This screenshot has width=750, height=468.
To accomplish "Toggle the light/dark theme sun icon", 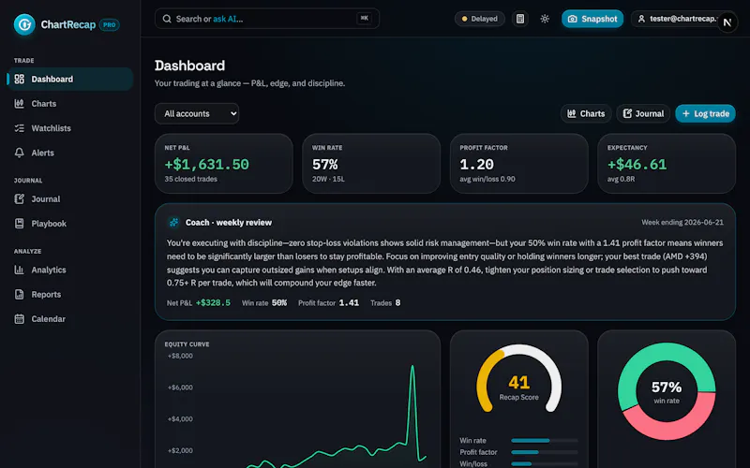I will 545,19.
